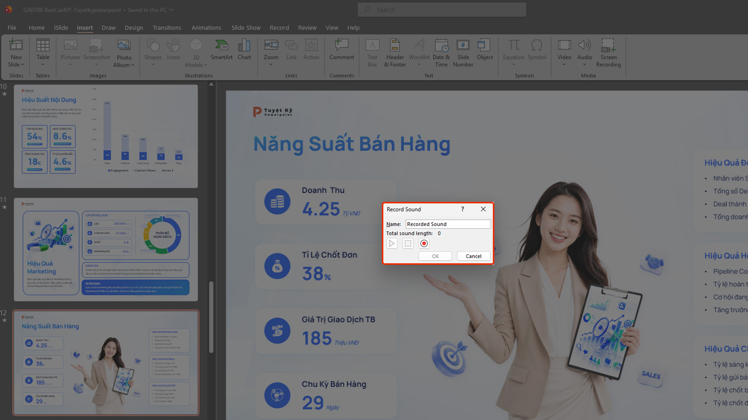Select slide 12 thumbnail Năng Suất Bán Hàng
The height and width of the screenshot is (420, 748).
[x=106, y=363]
